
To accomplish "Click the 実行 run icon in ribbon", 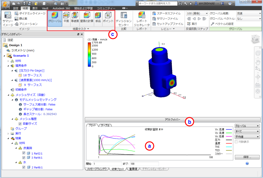I will pos(189,24).
